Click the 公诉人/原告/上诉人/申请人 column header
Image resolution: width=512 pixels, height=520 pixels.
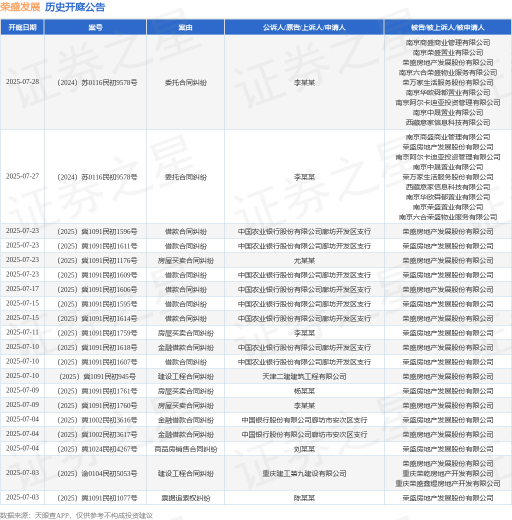click(304, 27)
